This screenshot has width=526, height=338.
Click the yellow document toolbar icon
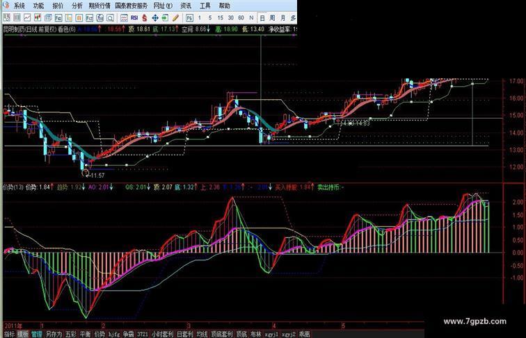(x=69, y=18)
